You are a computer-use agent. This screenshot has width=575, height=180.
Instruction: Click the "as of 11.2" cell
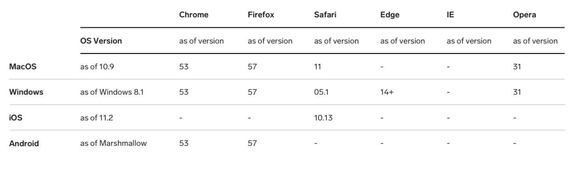pos(97,118)
